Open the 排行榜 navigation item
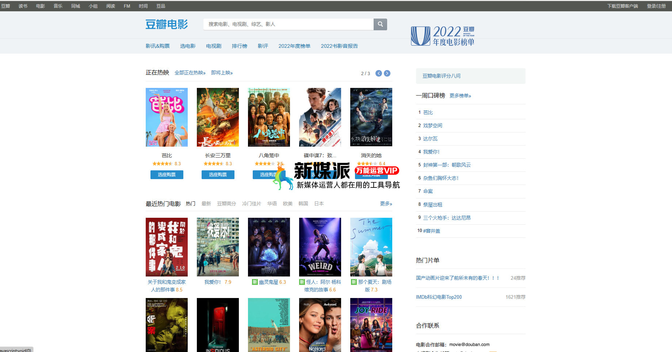The width and height of the screenshot is (672, 352). pyautogui.click(x=240, y=46)
